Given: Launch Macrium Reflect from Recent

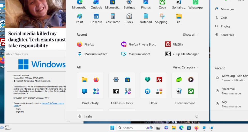Looking at the screenshot, I should point(92,54).
